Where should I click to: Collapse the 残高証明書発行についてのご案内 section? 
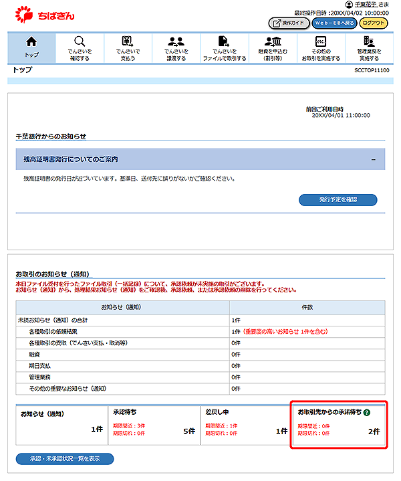pos(373,159)
